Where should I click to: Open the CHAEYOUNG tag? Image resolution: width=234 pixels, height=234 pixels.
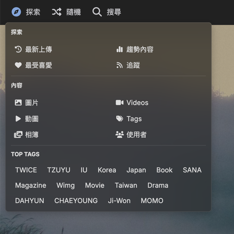(x=76, y=201)
